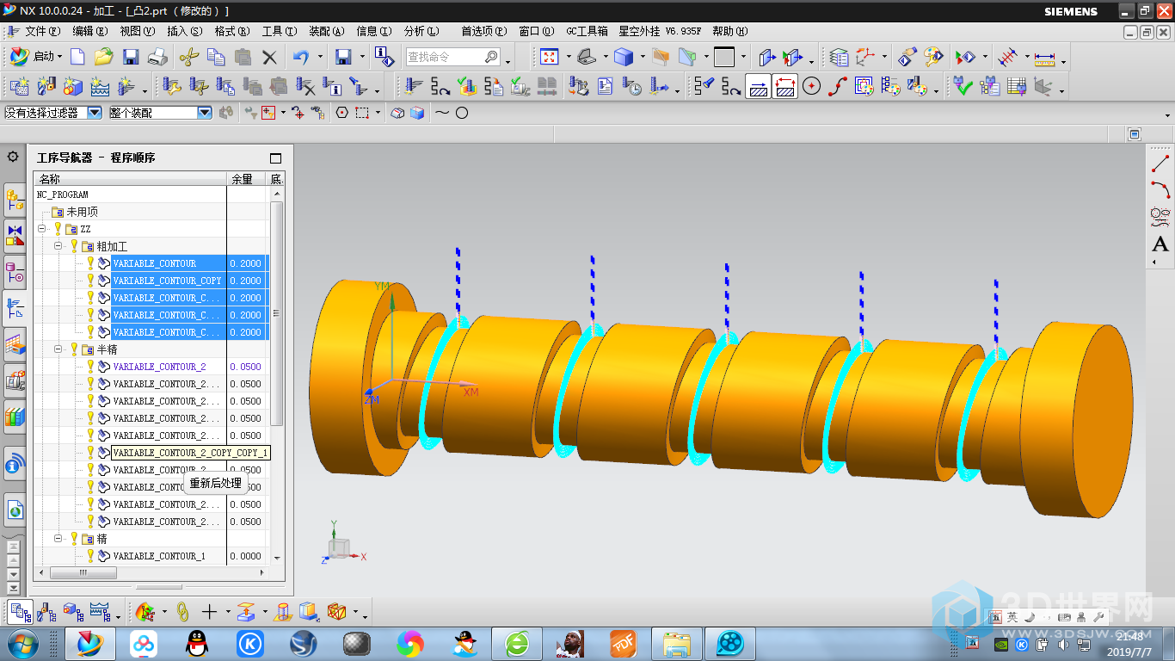
Task: Click the text annotation A icon
Action: click(x=1160, y=244)
